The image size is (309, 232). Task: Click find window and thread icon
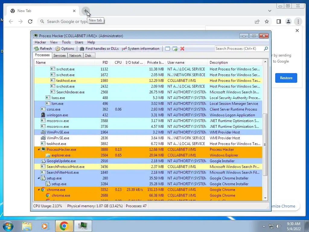[x=175, y=49]
